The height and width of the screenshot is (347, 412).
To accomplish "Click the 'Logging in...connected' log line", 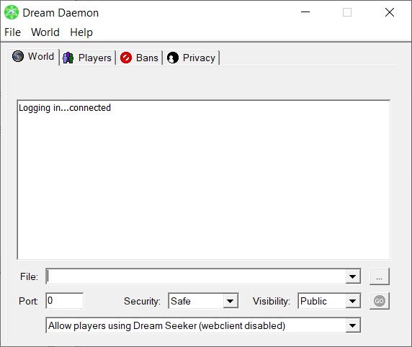I will click(x=65, y=108).
